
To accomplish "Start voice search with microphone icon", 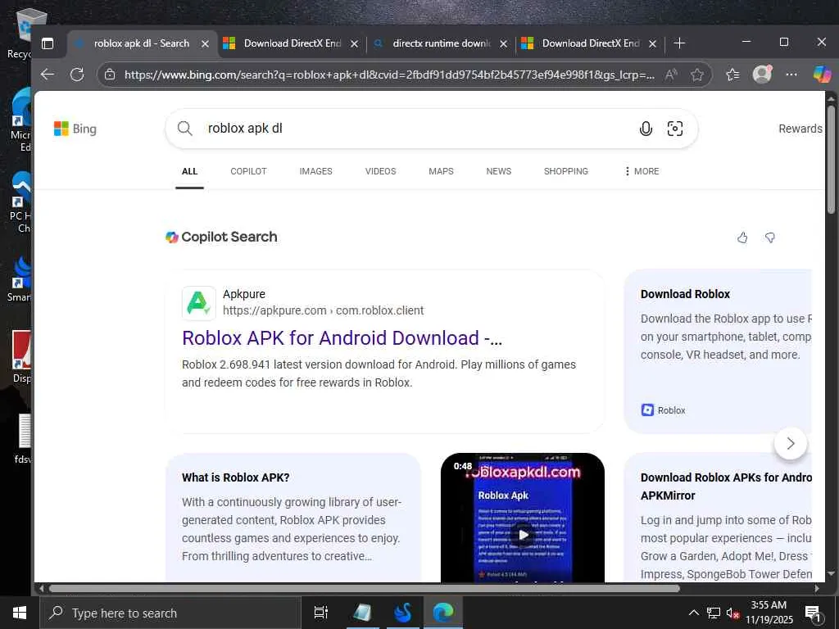I will 646,129.
